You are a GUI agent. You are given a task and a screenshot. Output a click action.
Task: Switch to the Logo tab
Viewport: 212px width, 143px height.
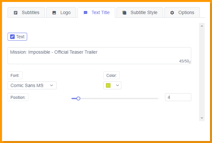[61, 12]
